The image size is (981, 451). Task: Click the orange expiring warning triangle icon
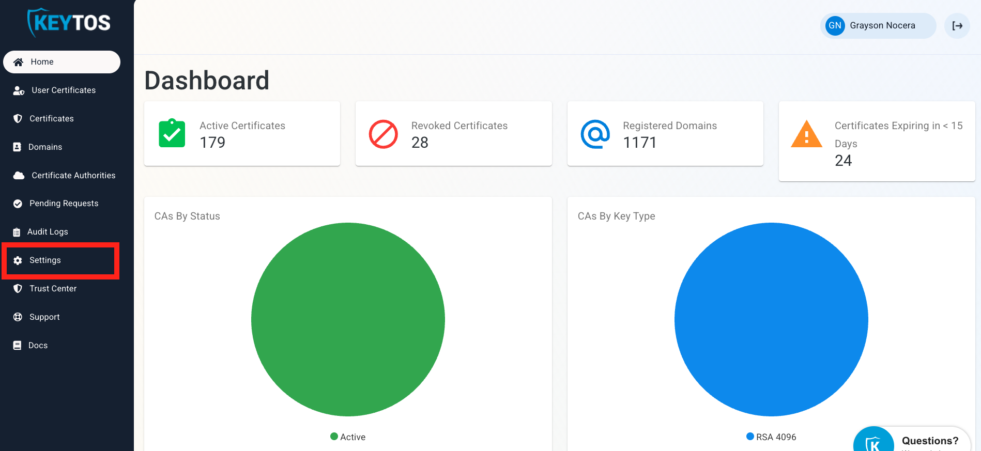[806, 134]
